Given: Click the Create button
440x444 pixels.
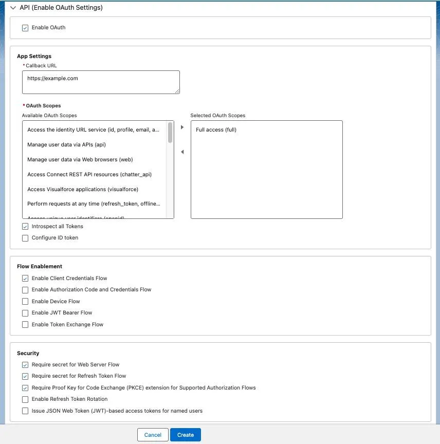Looking at the screenshot, I should 186,435.
